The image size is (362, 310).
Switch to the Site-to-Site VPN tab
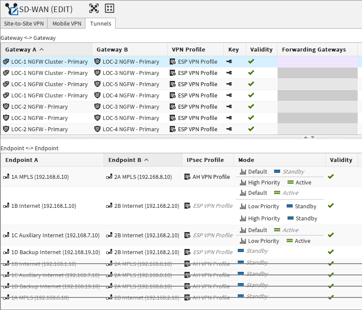pos(24,23)
